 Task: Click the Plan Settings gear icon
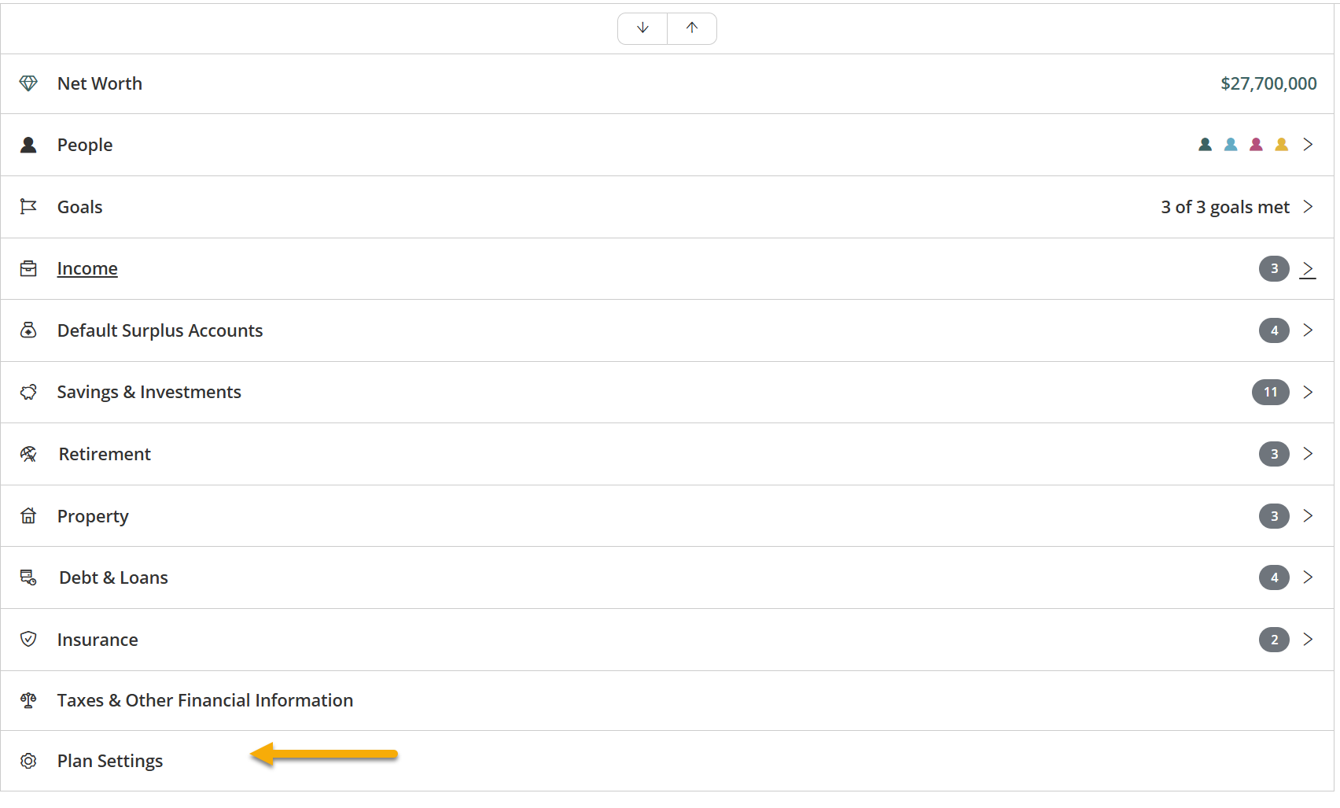(28, 761)
